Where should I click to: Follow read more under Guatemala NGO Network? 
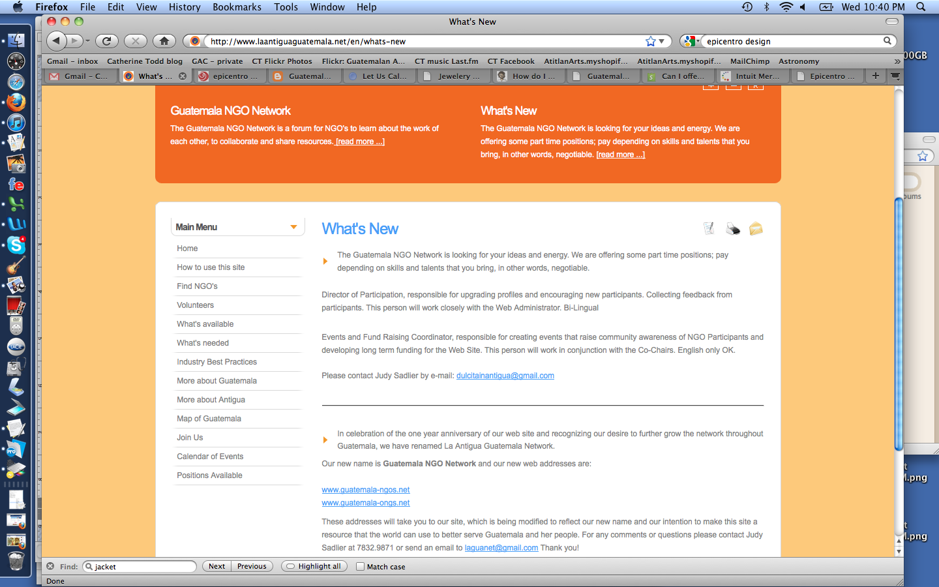pos(360,142)
